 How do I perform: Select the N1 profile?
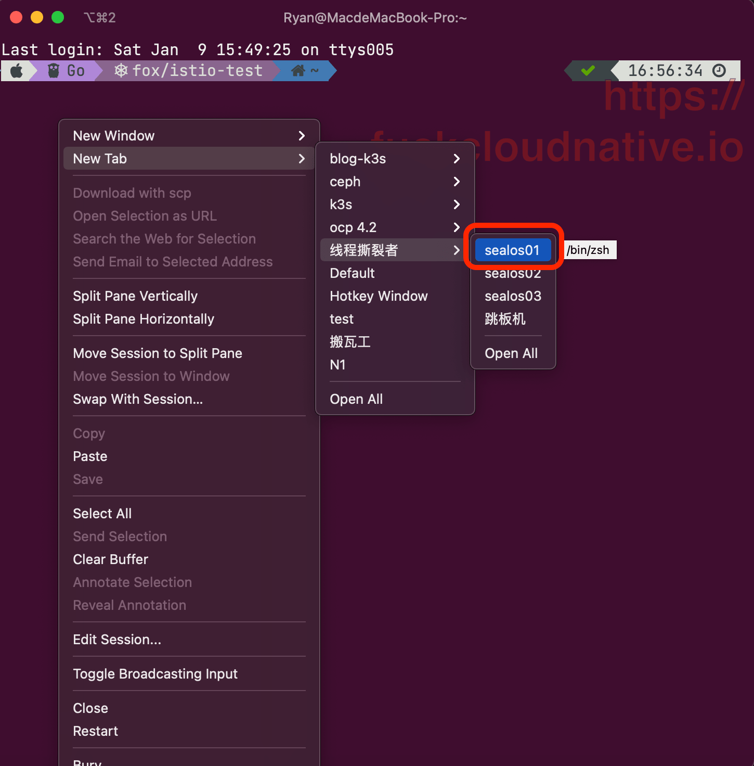(x=395, y=365)
